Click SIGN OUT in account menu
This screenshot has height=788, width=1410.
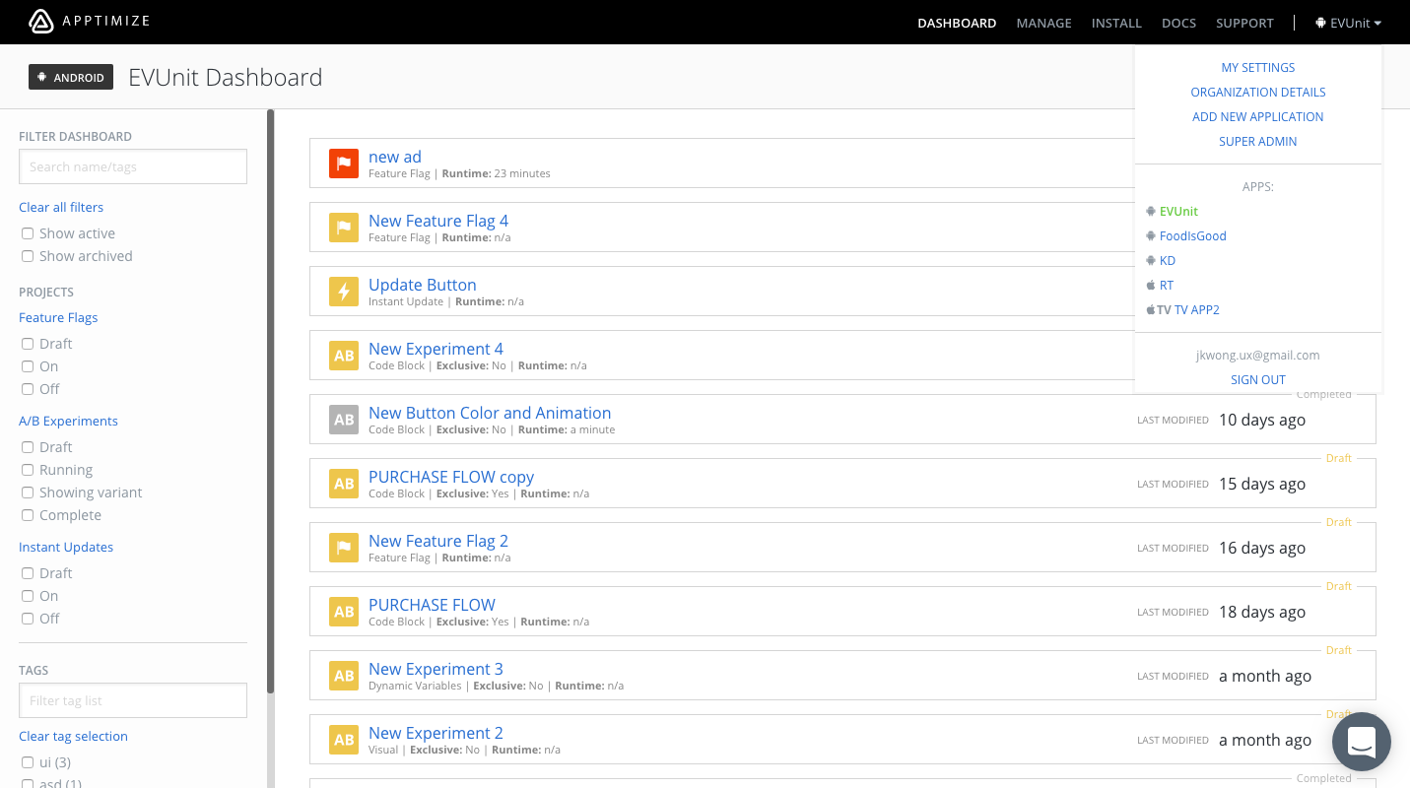point(1258,380)
